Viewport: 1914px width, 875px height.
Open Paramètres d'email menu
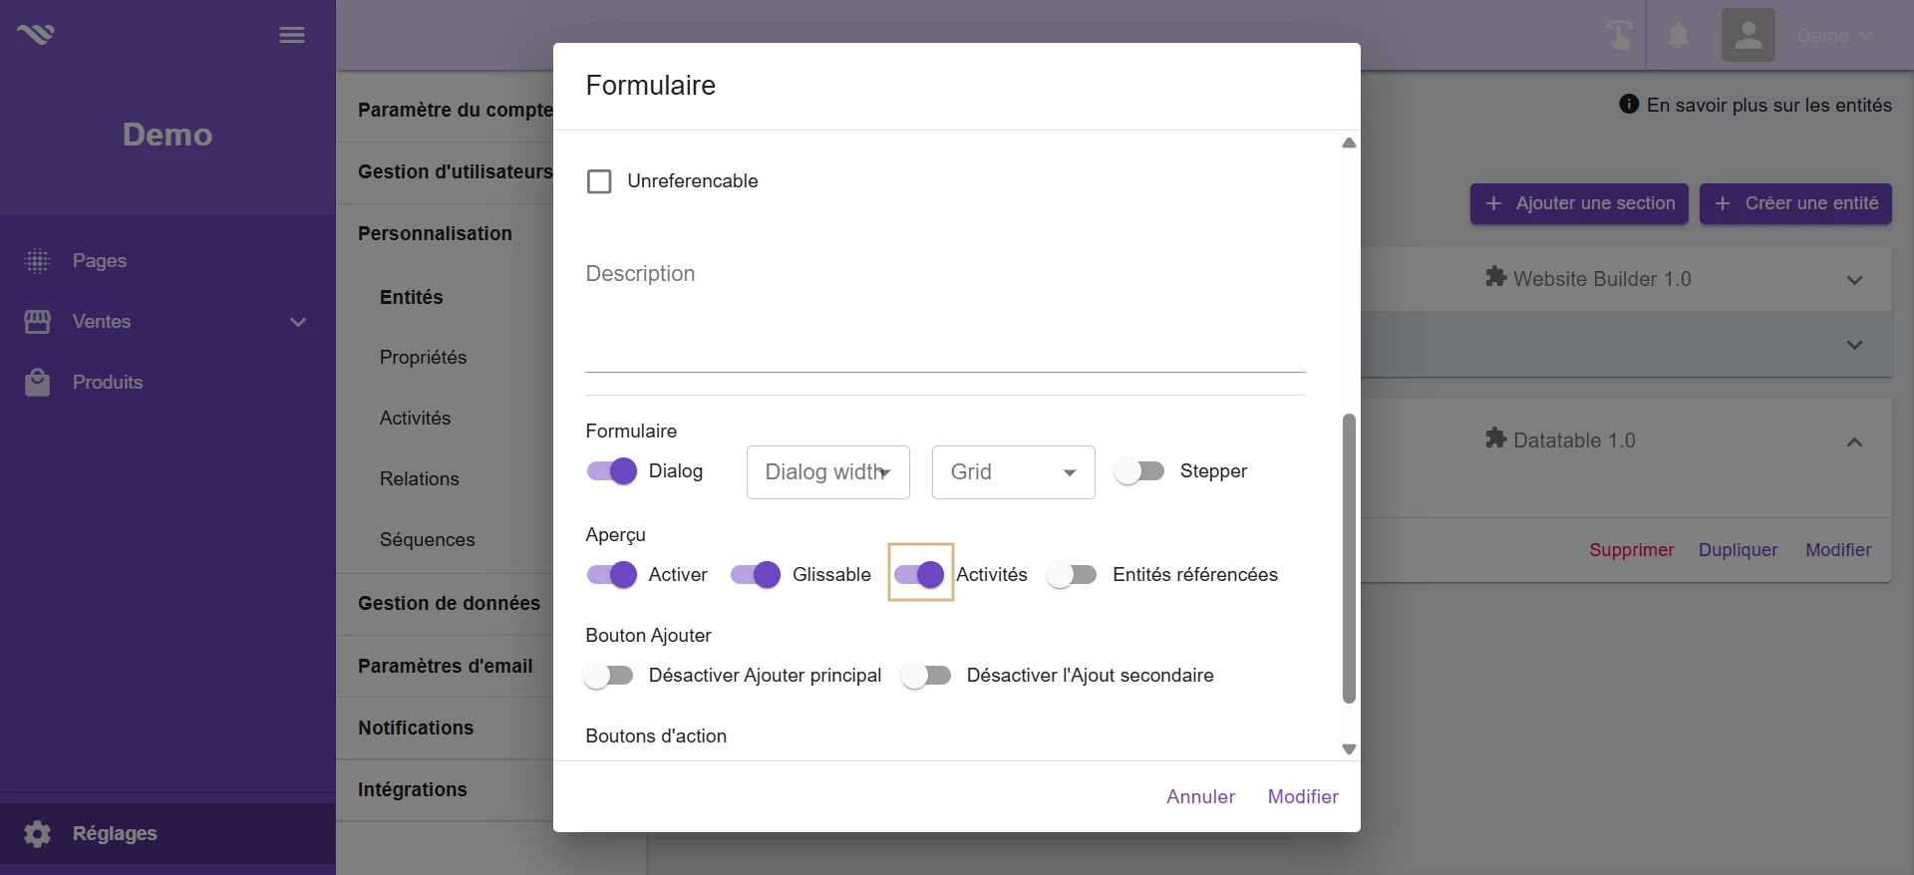446,667
